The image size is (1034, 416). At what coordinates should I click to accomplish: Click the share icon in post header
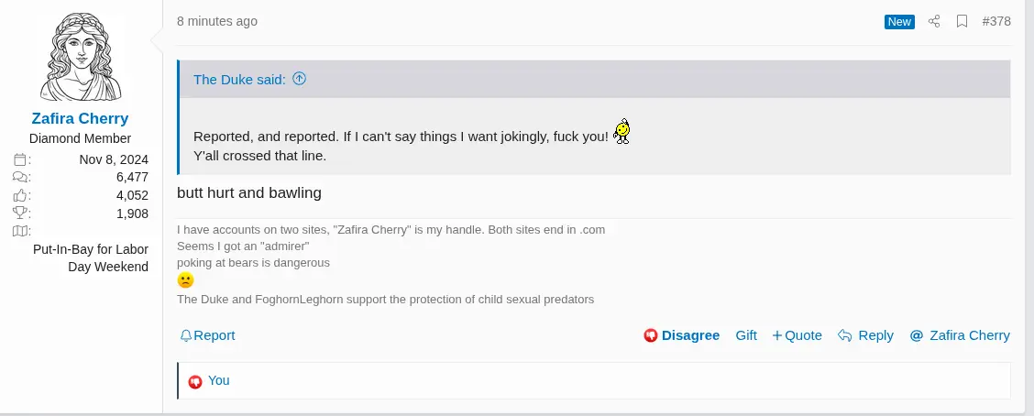(x=934, y=21)
